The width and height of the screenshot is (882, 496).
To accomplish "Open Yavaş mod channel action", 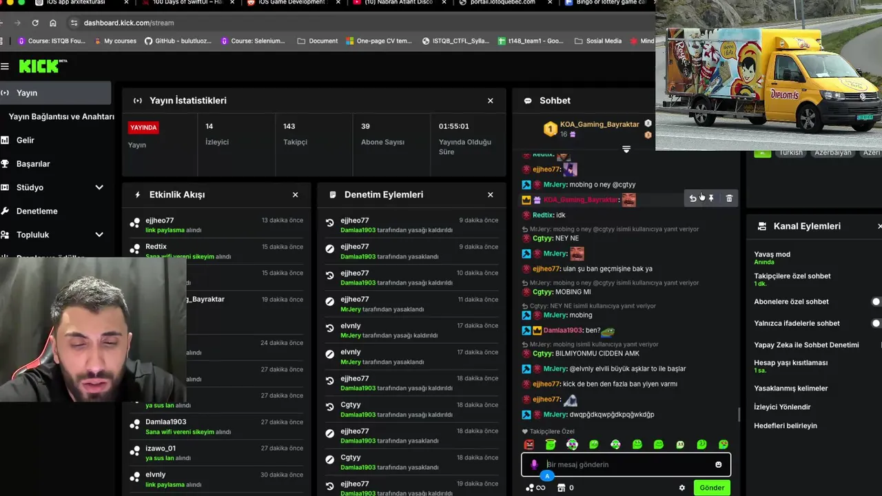I will pos(772,258).
